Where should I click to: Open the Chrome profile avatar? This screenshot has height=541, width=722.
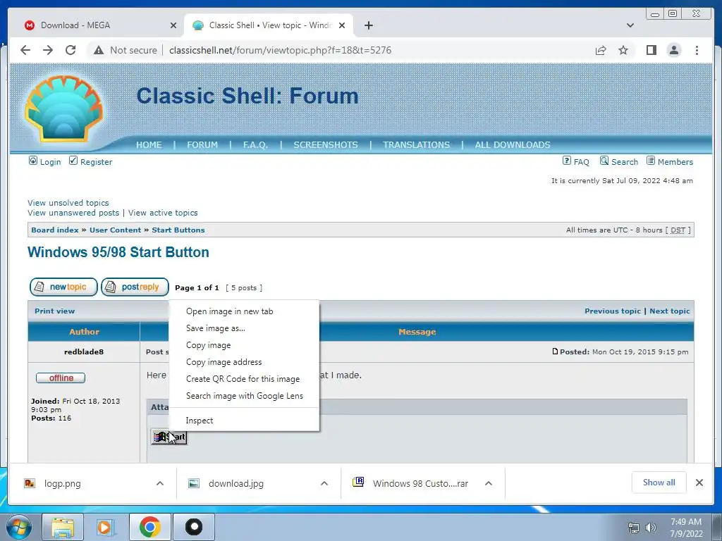(x=673, y=50)
